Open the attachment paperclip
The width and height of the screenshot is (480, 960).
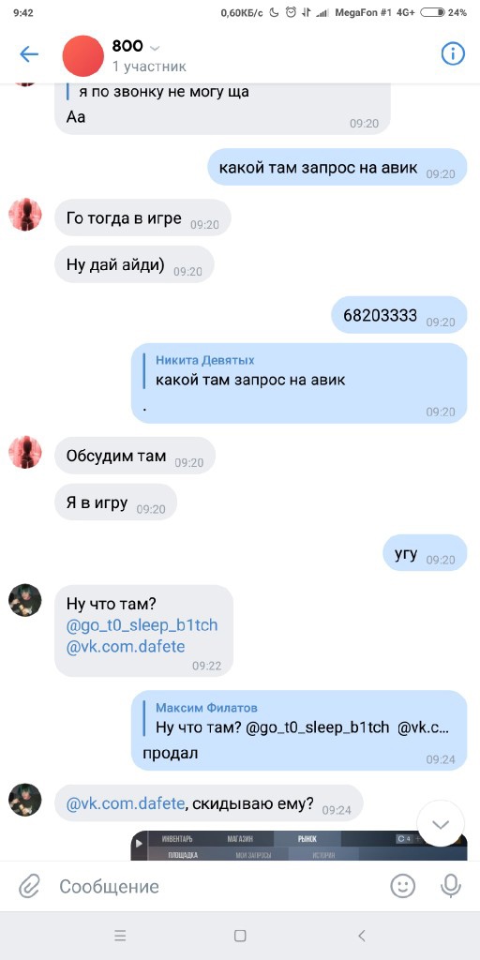[x=29, y=886]
